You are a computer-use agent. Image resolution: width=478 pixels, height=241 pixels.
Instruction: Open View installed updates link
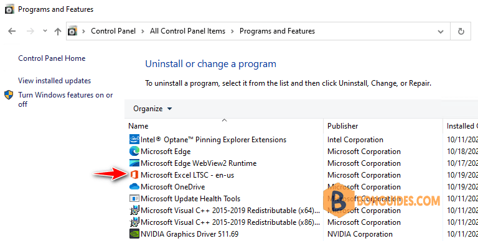pos(55,81)
